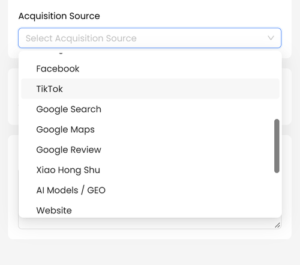Click scrollbar track above the thumb

coord(277,86)
